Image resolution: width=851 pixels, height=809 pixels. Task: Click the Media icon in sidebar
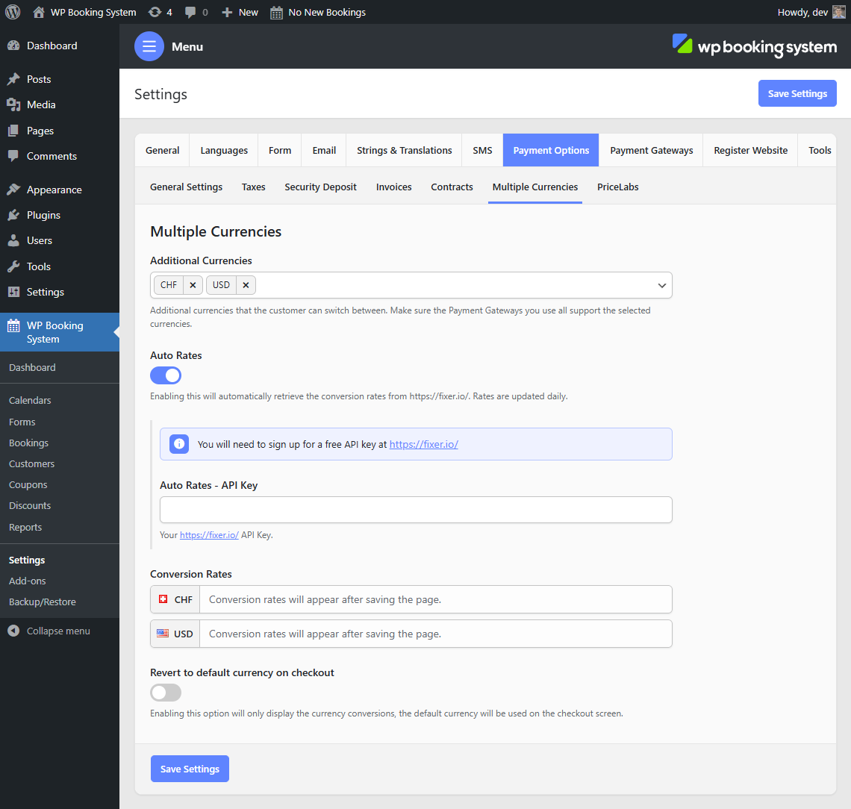(13, 104)
